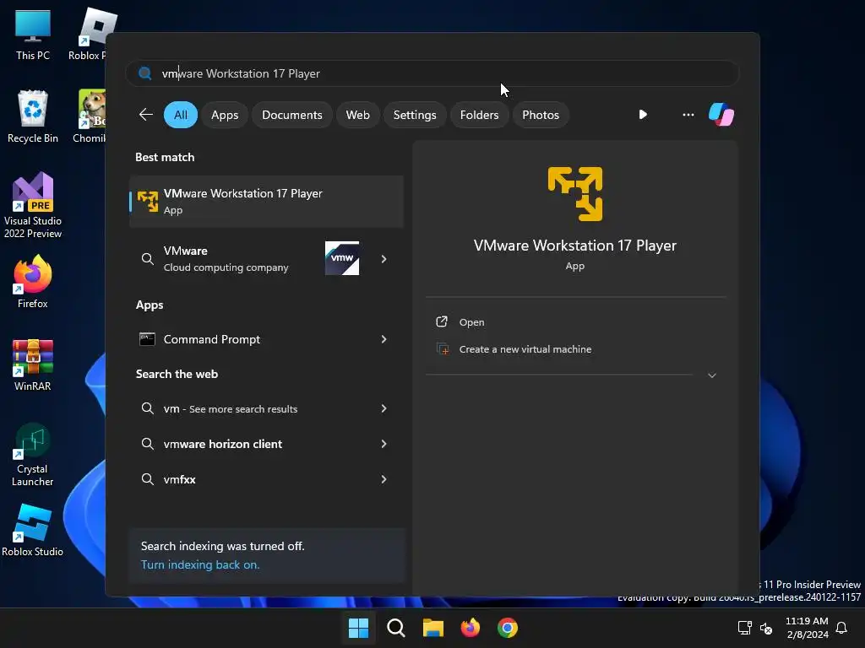This screenshot has width=865, height=648.
Task: Expand chevron next to vmfxx
Action: [384, 479]
